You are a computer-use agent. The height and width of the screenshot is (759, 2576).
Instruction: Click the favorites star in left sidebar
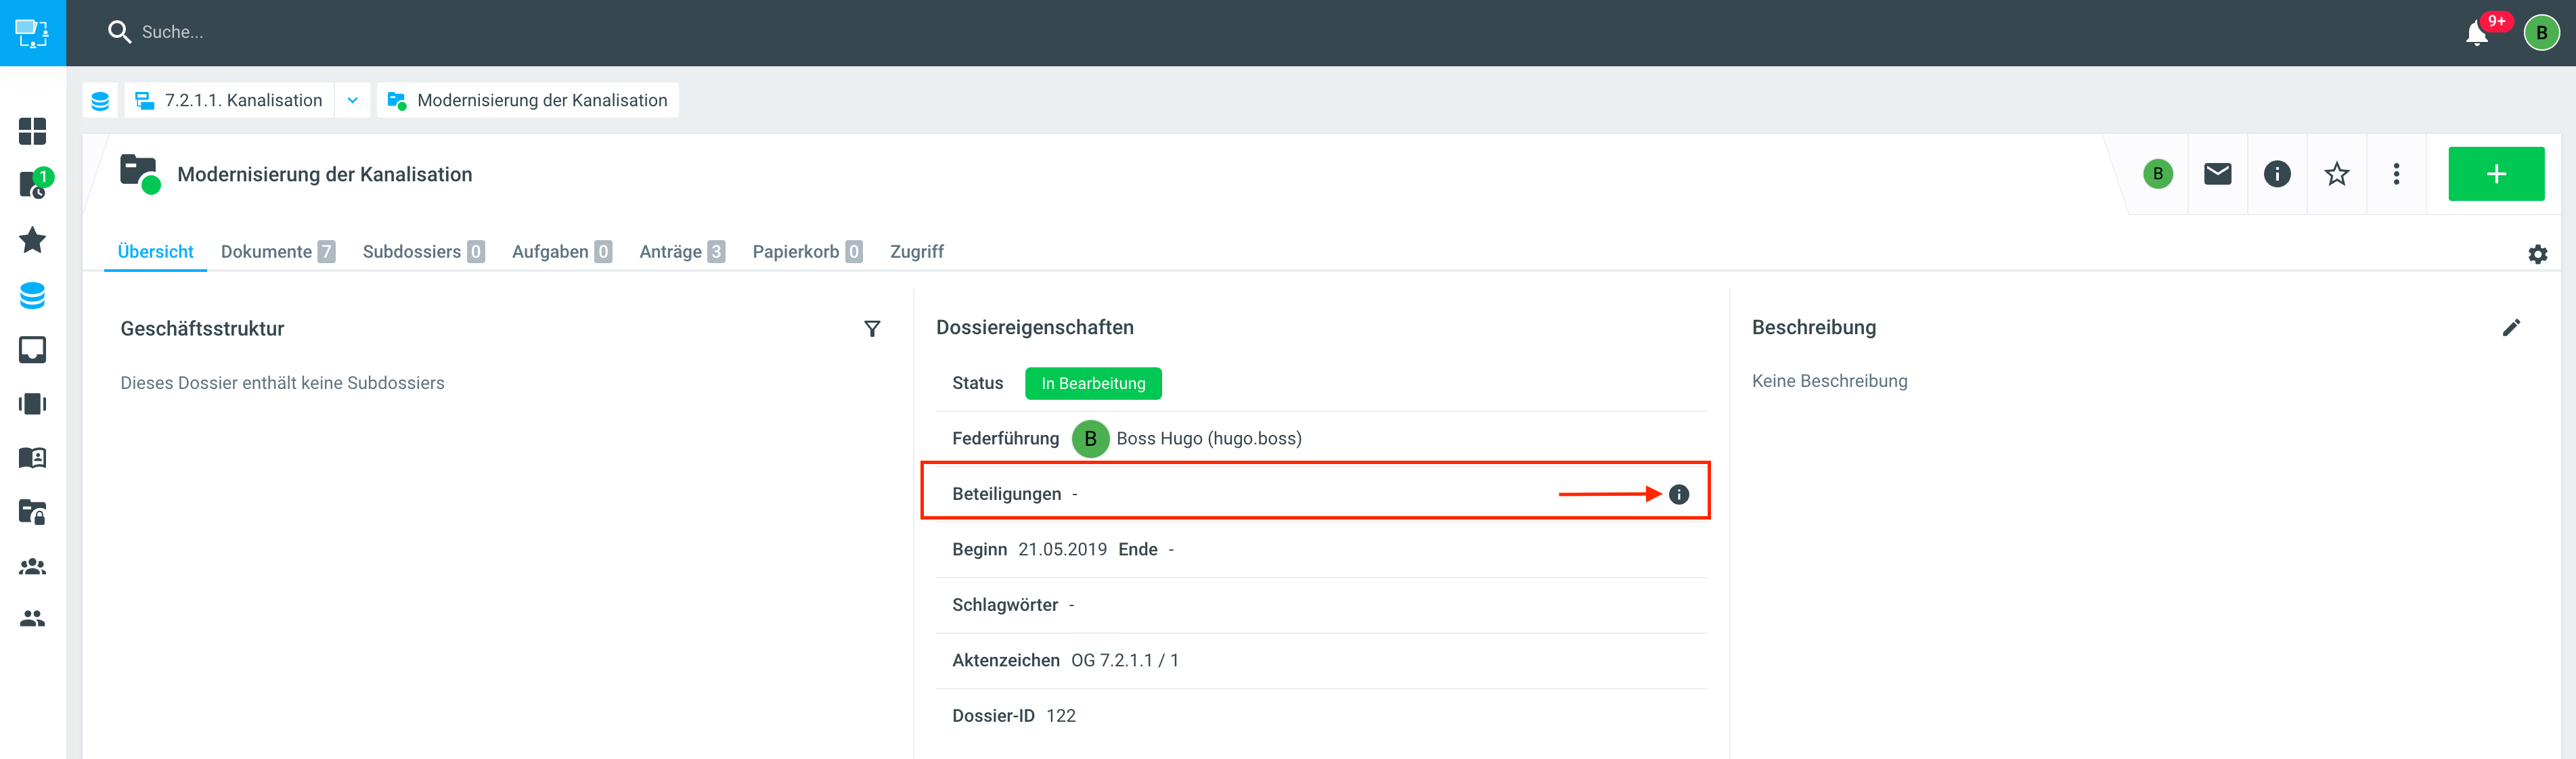coord(32,240)
